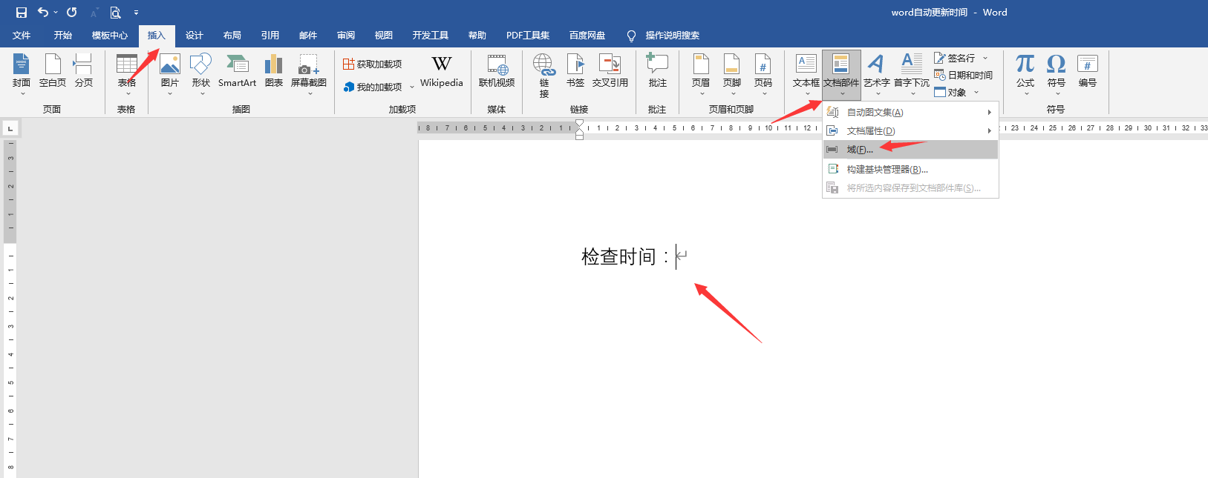The image size is (1208, 478).
Task: Insert an equation (公式)
Action: (x=1025, y=71)
